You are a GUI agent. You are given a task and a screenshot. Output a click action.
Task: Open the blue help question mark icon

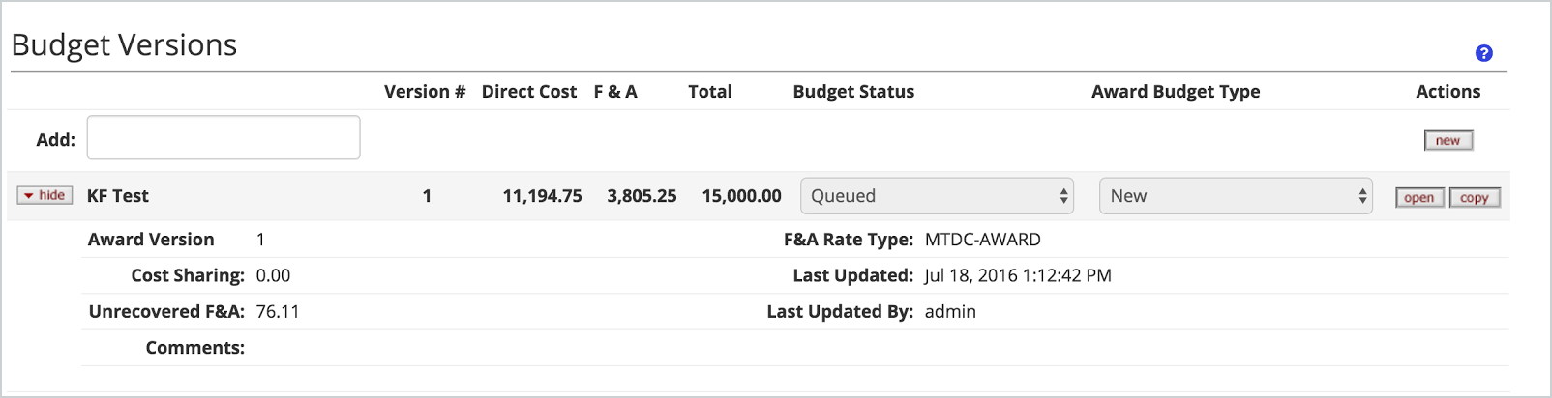click(x=1483, y=53)
